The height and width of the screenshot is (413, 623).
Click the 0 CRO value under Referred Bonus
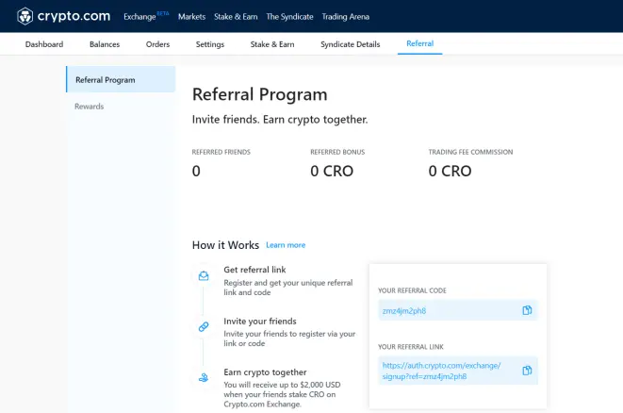click(332, 171)
